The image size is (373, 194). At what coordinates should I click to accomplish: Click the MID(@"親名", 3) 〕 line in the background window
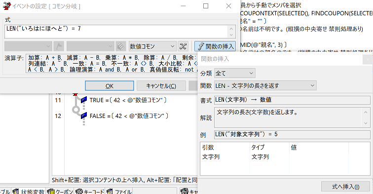click(x=263, y=45)
